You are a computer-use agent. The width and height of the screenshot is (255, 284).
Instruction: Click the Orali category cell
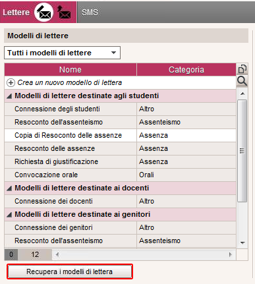click(186, 175)
